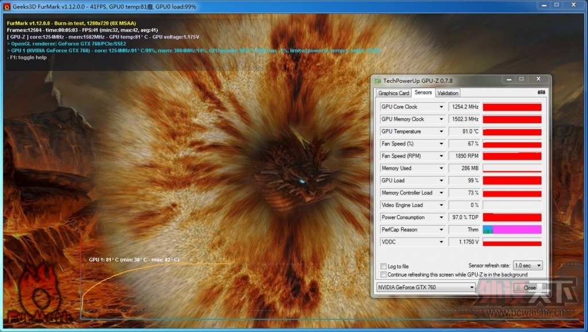Open the GPU Core Clock sensor dropdown
This screenshot has height=332, width=588.
tap(441, 107)
